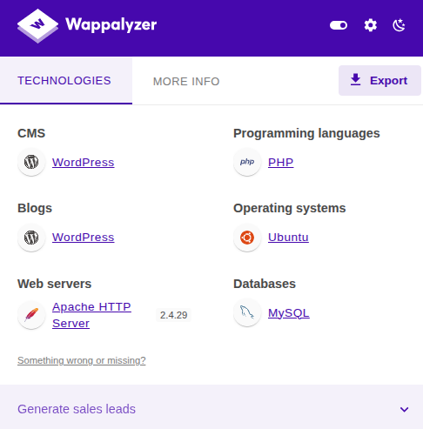
Task: Open settings with the gear icon
Action: [371, 25]
